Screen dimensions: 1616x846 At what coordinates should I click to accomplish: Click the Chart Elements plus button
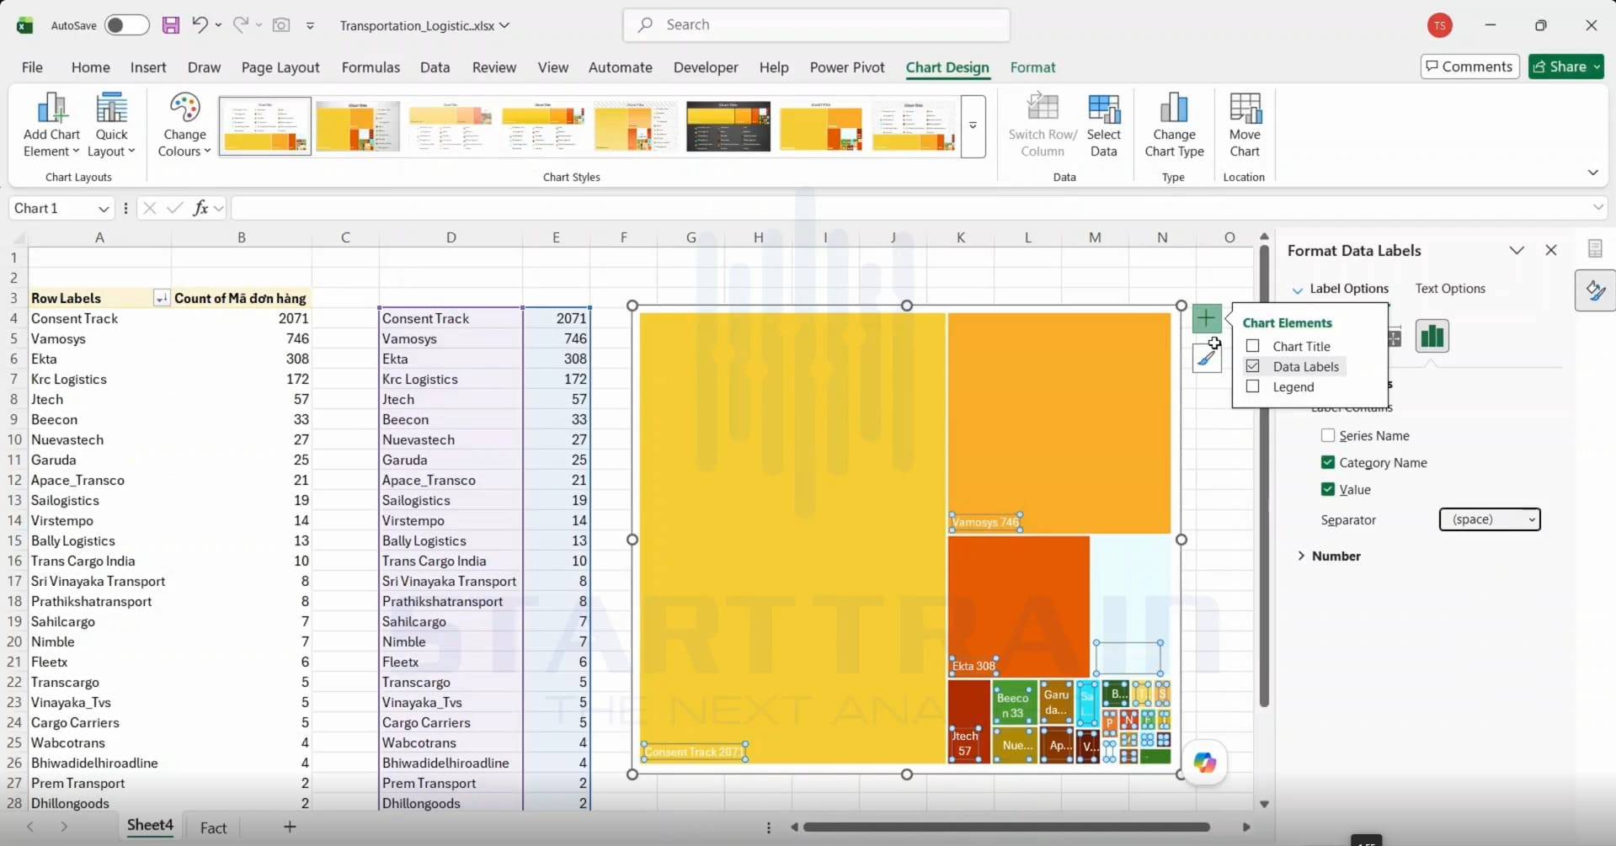click(1206, 318)
